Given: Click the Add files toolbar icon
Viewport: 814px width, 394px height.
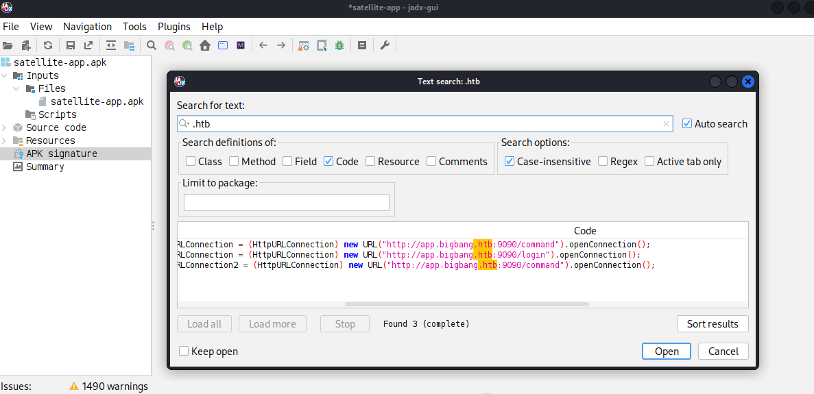Looking at the screenshot, I should (x=26, y=46).
